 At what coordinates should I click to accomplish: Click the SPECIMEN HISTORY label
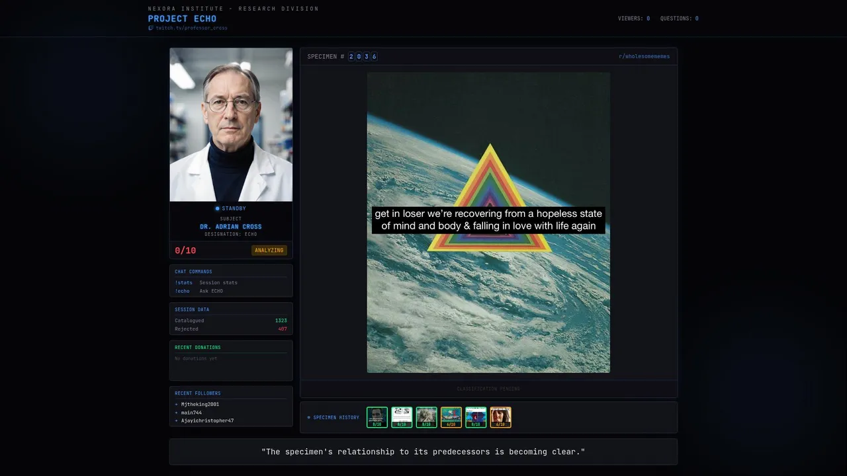(336, 418)
